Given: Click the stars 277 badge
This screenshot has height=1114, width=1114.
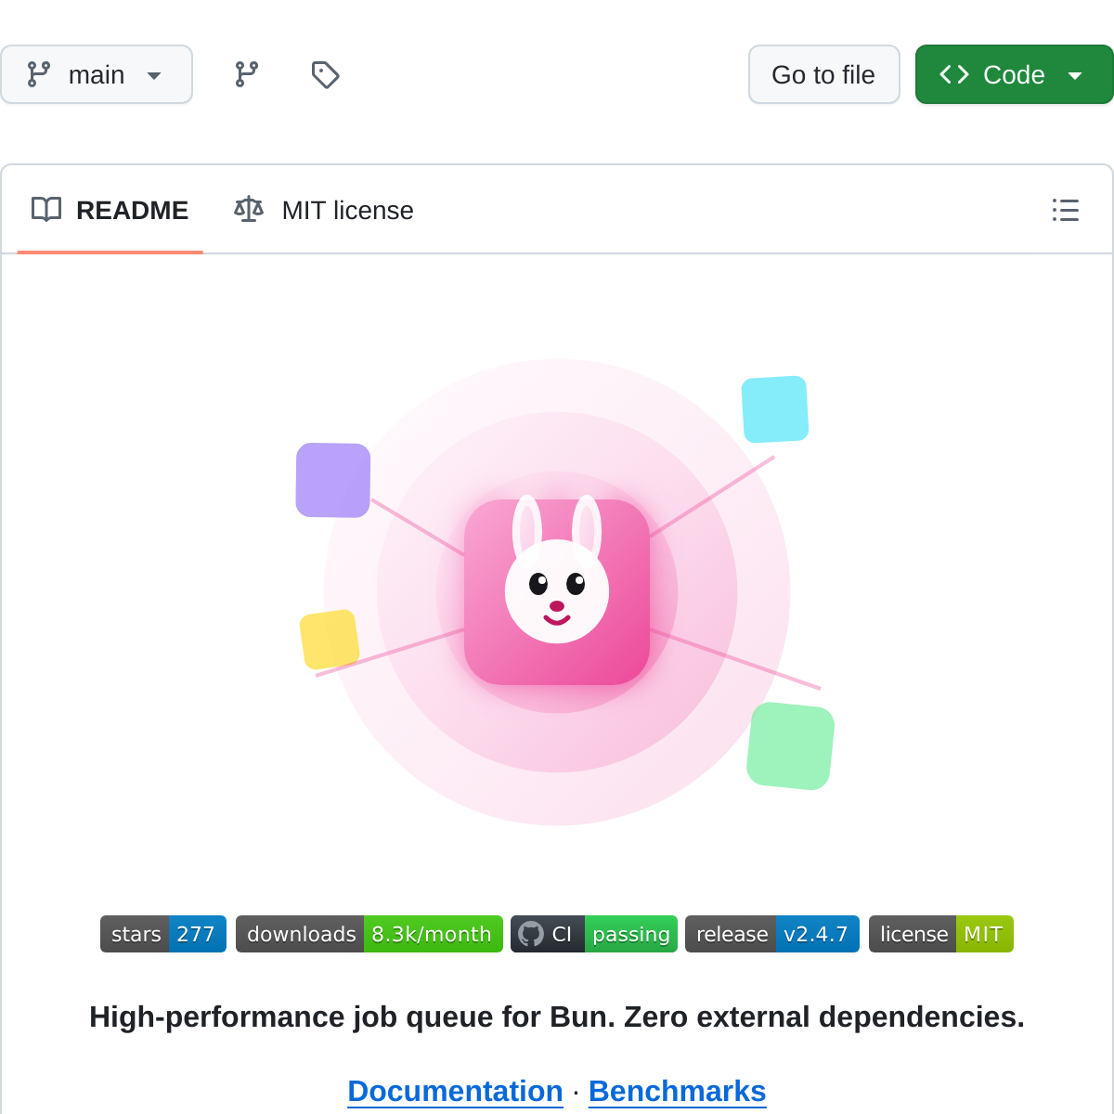Looking at the screenshot, I should point(163,934).
